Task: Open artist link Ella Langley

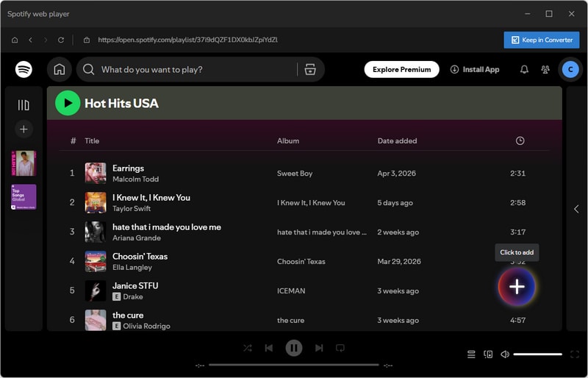Action: pos(132,267)
